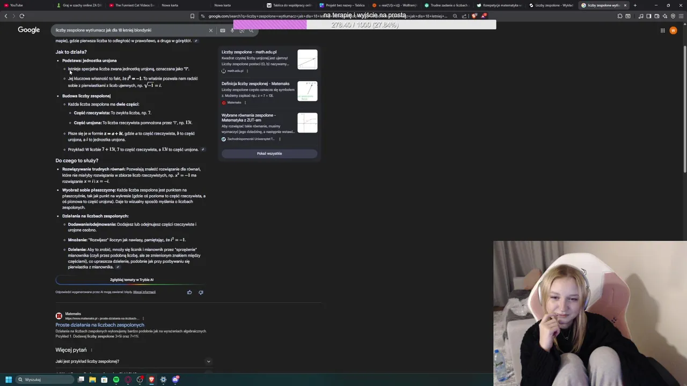Switch to Liczby zespolone - Wykład tab
The width and height of the screenshot is (687, 386).
pyautogui.click(x=553, y=5)
